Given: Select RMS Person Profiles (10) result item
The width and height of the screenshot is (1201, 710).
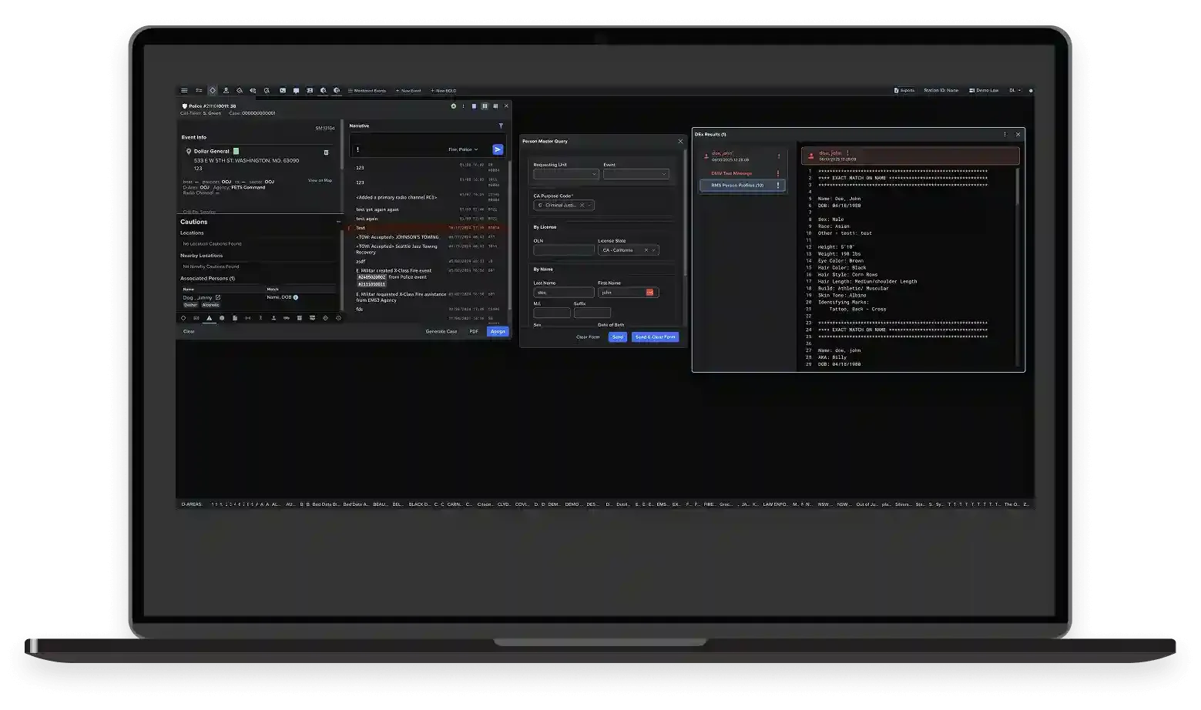Looking at the screenshot, I should pyautogui.click(x=743, y=186).
